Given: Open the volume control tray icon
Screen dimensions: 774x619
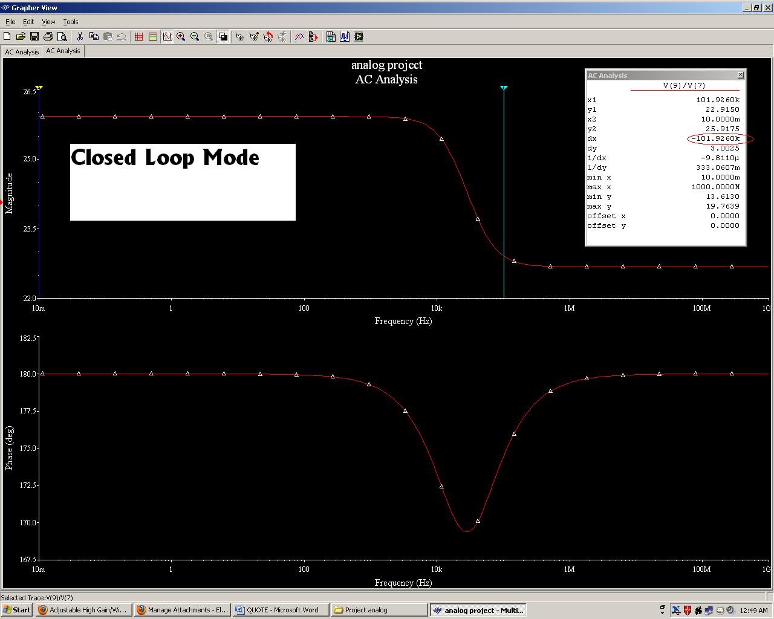Looking at the screenshot, I should [x=730, y=610].
